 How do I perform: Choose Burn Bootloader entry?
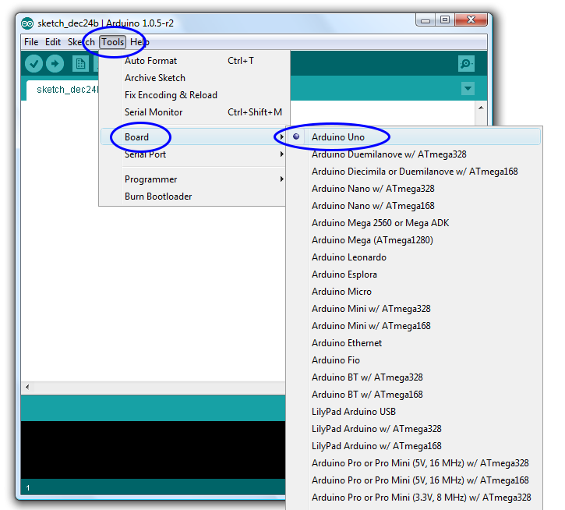point(194,197)
